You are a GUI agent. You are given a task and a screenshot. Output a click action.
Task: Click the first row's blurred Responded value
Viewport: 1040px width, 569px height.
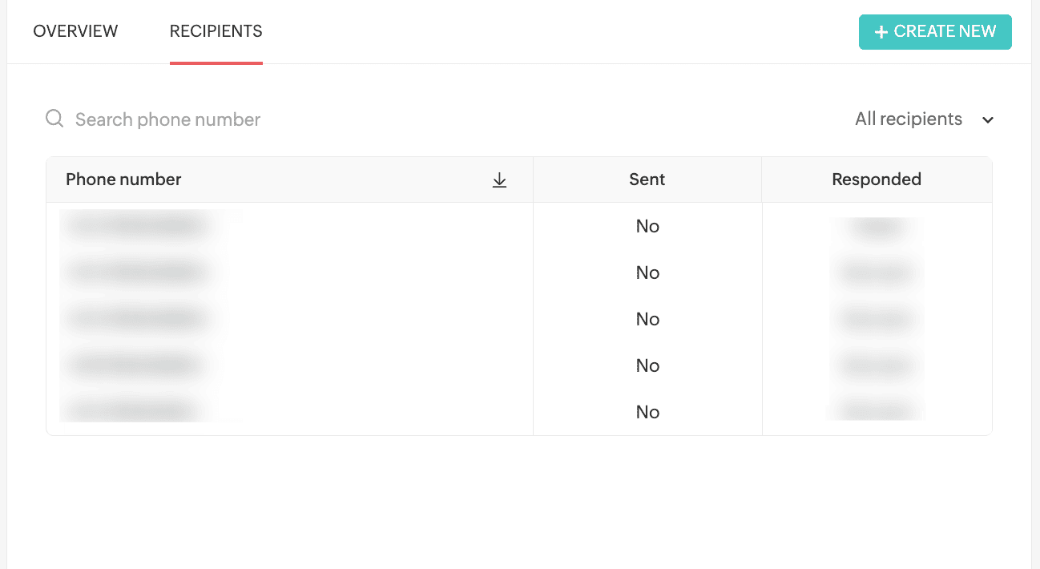[x=877, y=228]
